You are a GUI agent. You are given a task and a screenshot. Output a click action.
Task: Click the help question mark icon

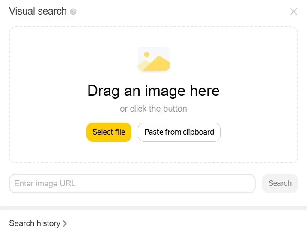click(73, 12)
